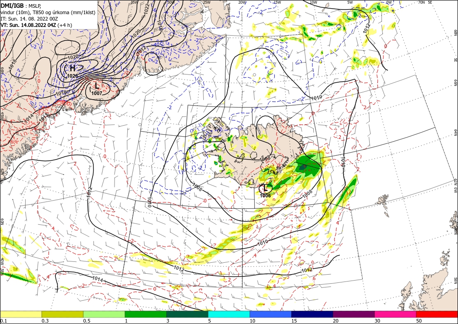Click the L symbol above the 1007 label
Viewport: 458px width, 324px height.
coord(97,86)
